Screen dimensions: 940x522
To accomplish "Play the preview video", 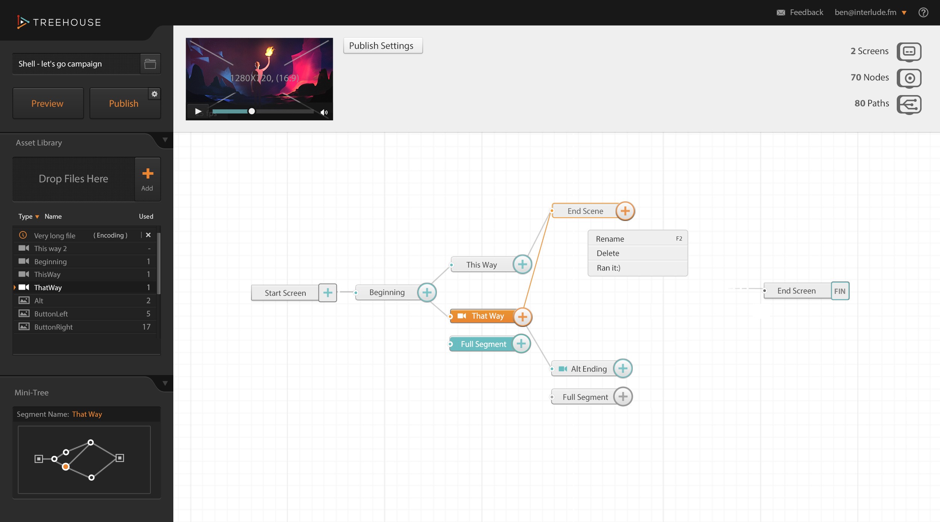I will pos(198,111).
